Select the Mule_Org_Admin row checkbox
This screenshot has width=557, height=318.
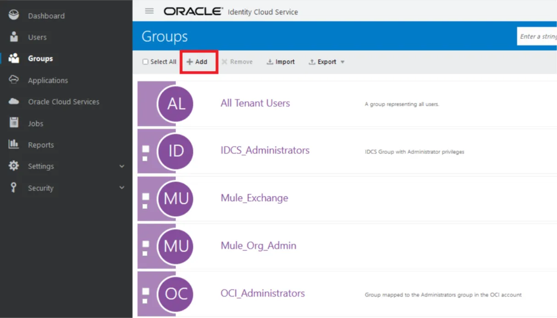(x=145, y=244)
